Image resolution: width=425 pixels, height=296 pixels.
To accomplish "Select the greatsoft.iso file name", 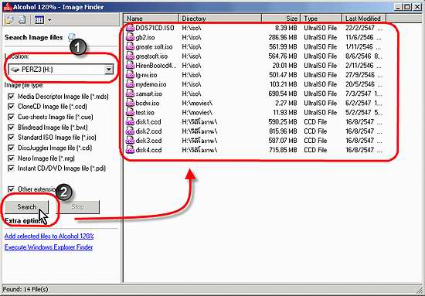I will pos(151,56).
